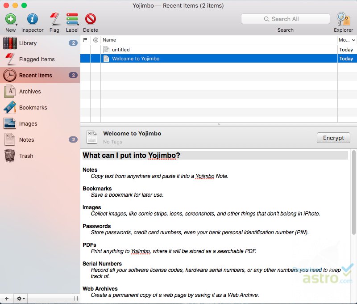Click the Passwords heading in note

coord(96,226)
